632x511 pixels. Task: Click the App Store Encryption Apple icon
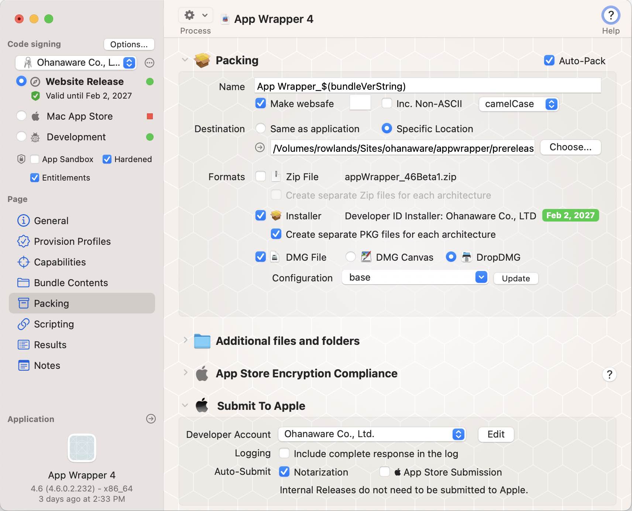tap(202, 373)
